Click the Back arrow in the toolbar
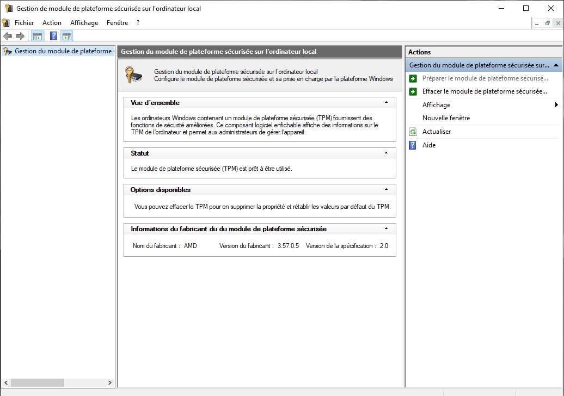This screenshot has width=564, height=396. point(8,36)
